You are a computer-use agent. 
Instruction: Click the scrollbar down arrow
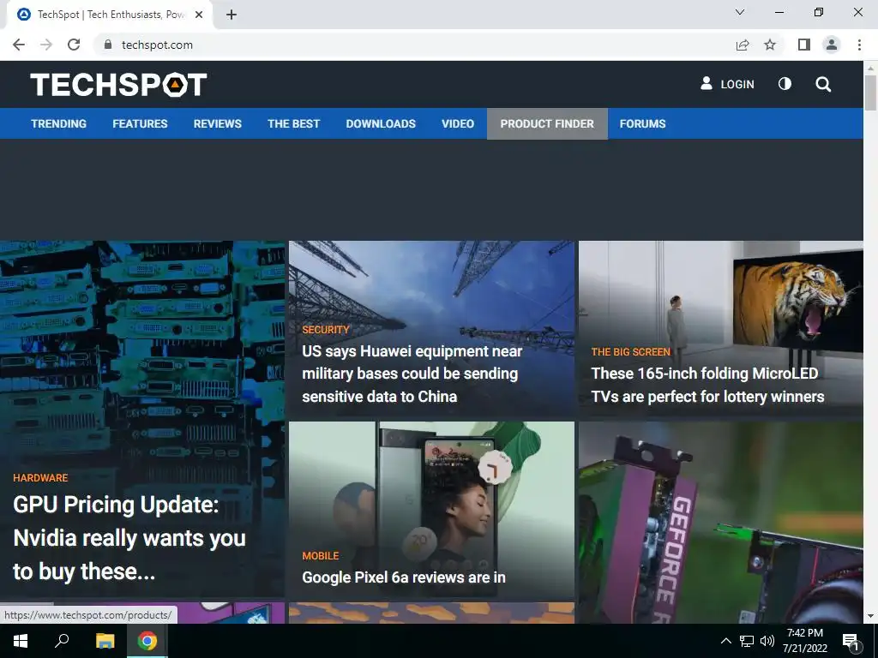pyautogui.click(x=870, y=616)
